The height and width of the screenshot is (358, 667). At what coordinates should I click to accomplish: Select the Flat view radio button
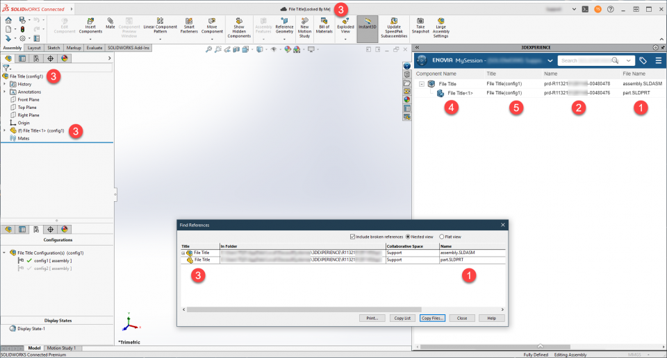(442, 237)
